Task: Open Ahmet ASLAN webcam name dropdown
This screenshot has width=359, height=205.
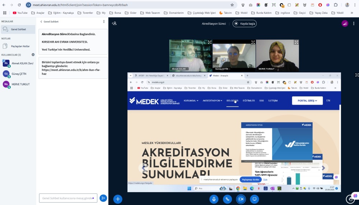Action: [x=180, y=69]
